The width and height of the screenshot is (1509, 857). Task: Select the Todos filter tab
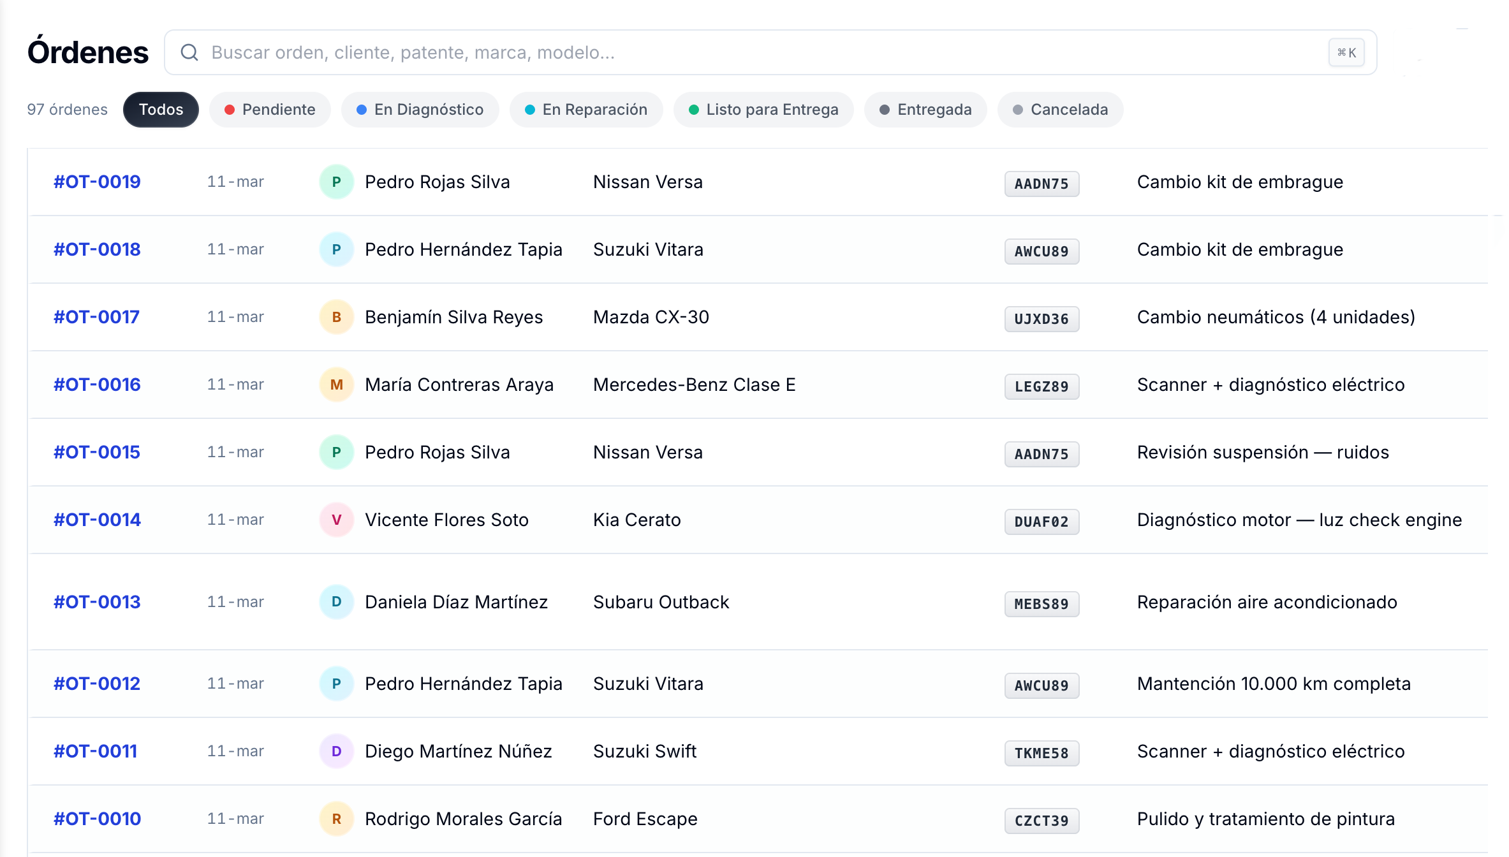pyautogui.click(x=161, y=110)
